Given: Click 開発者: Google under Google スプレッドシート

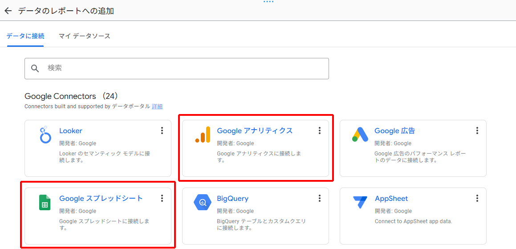Looking at the screenshot, I should 77,211.
